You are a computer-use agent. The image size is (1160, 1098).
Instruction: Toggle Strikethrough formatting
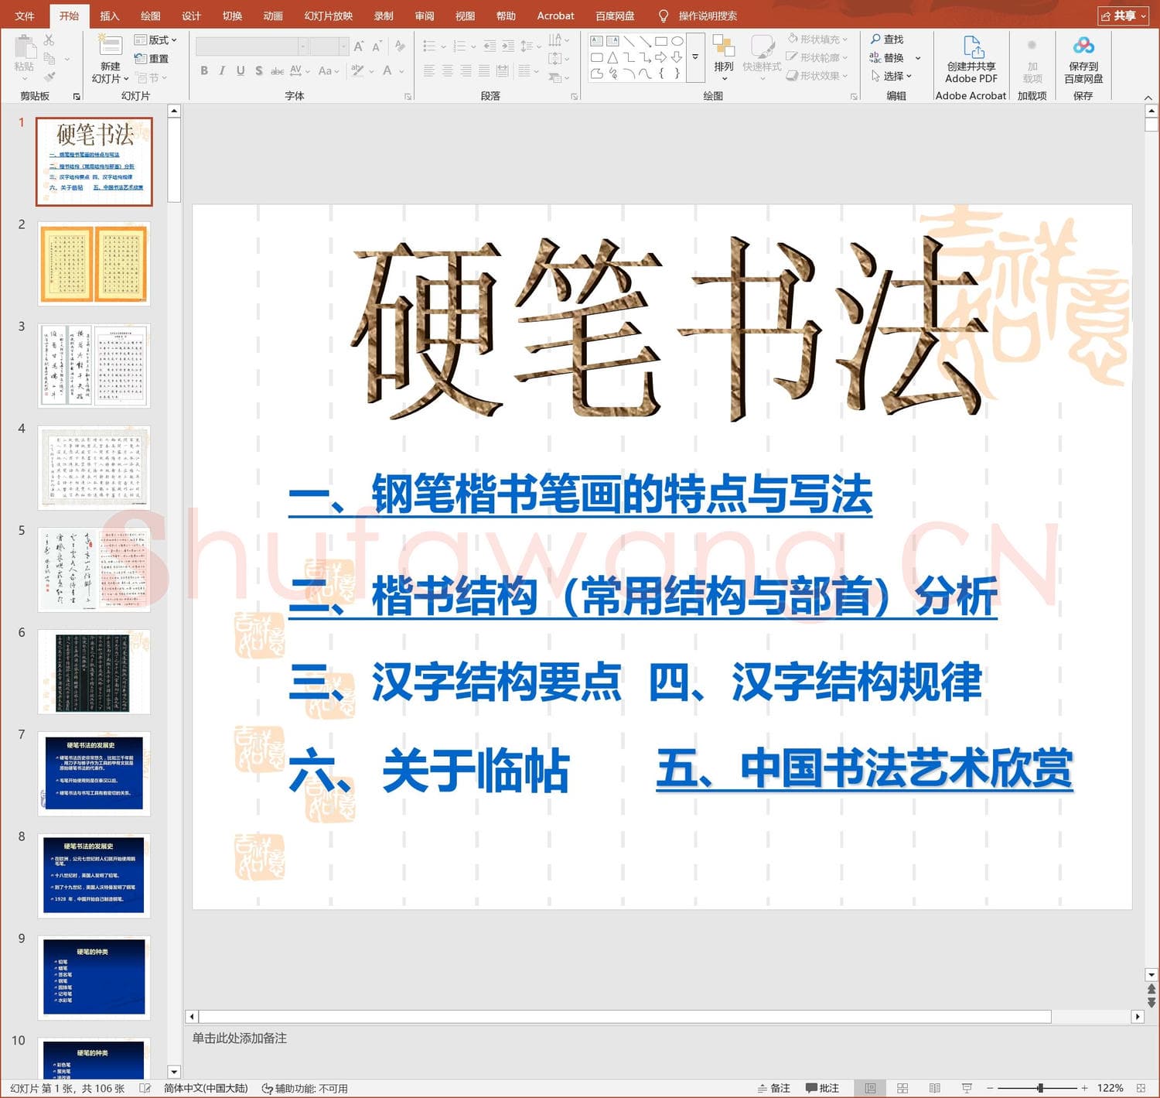click(x=277, y=70)
